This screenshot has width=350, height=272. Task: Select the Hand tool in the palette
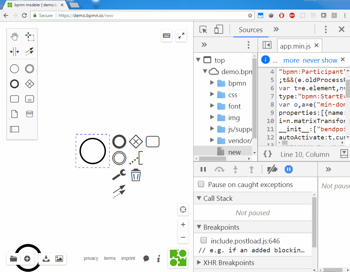(x=14, y=36)
